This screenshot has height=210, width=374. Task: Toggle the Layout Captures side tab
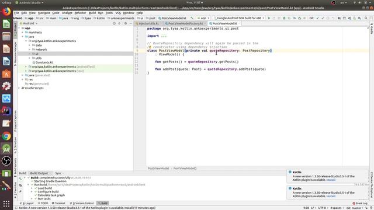(x=15, y=121)
